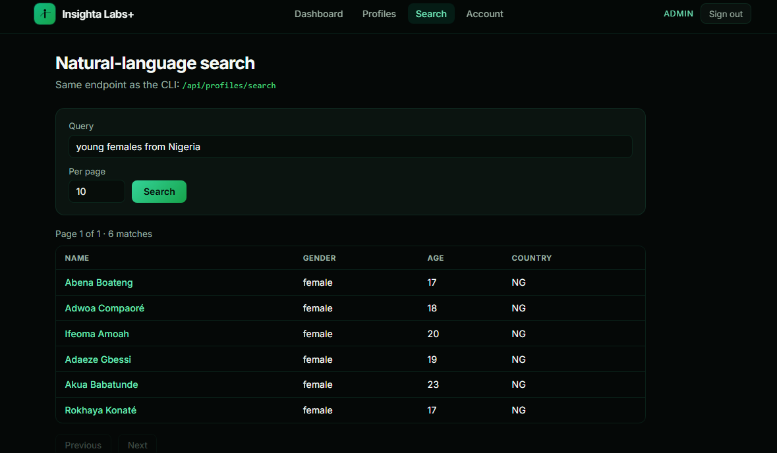Image resolution: width=777 pixels, height=453 pixels.
Task: Open Adwoa Compaoré's profile link
Action: pos(105,308)
